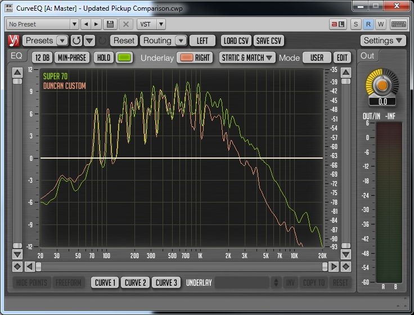Click the bottom-left diamond zoom icon

17,267
